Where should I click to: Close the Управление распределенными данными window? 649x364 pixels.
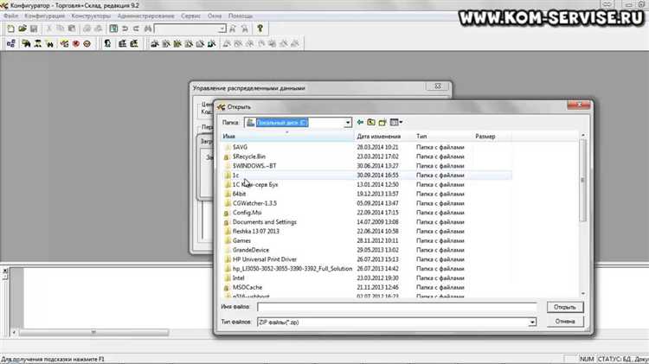click(x=438, y=86)
